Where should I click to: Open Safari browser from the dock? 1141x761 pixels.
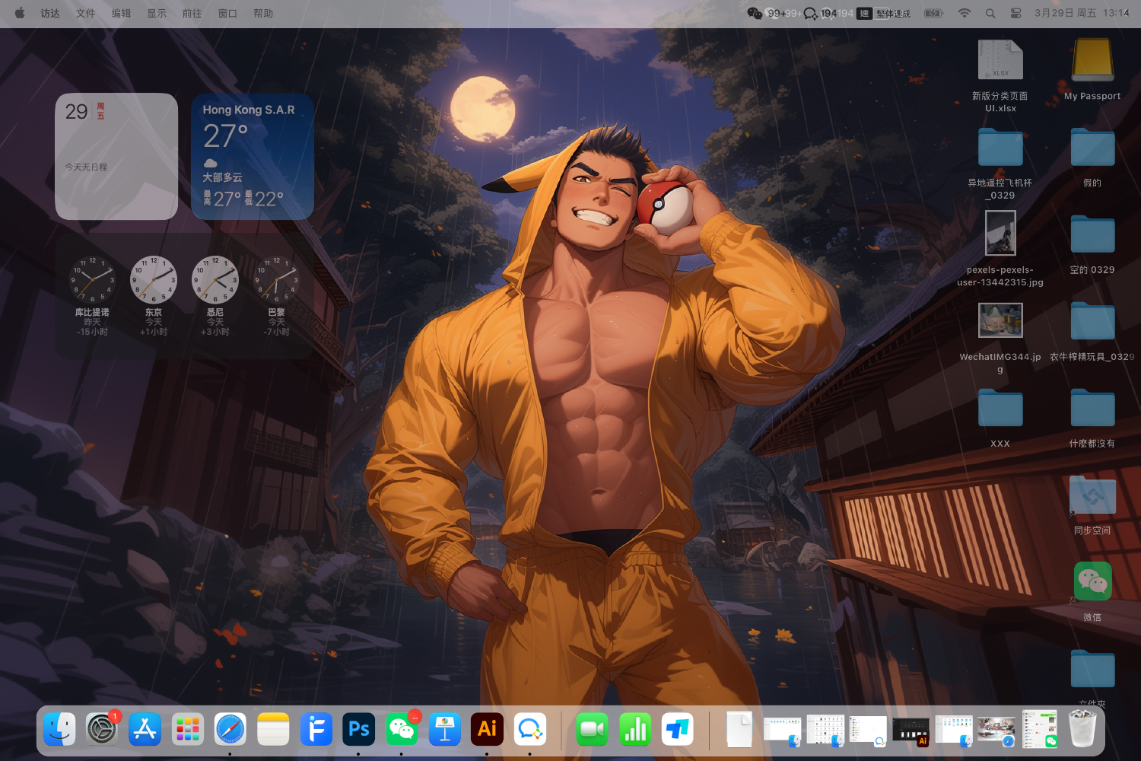coord(230,730)
